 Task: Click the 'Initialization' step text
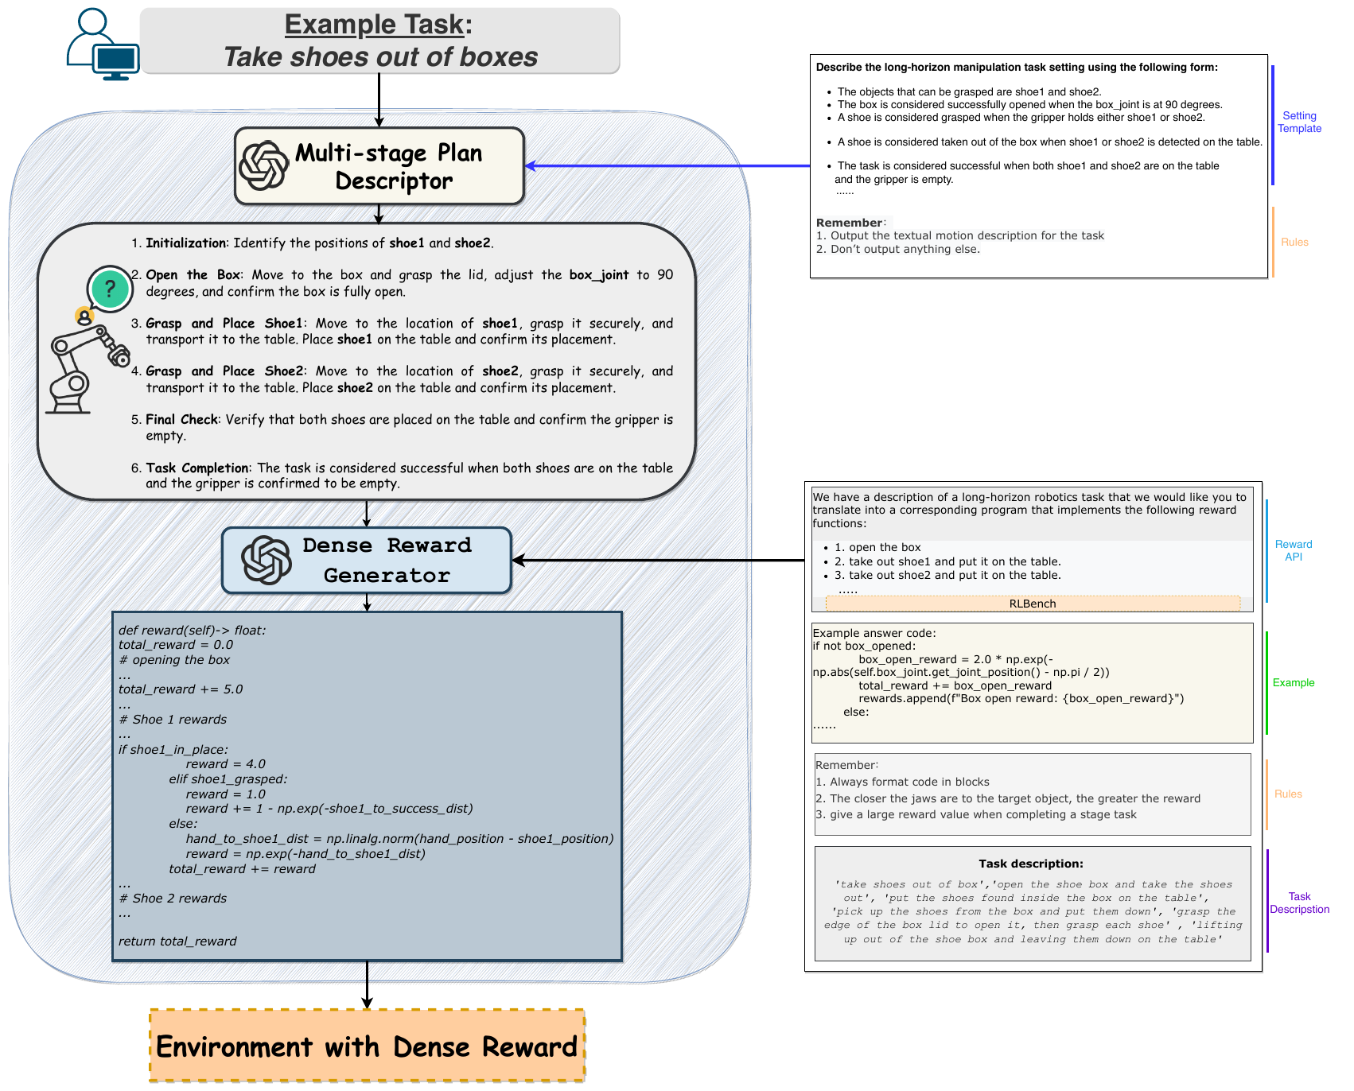pyautogui.click(x=320, y=243)
